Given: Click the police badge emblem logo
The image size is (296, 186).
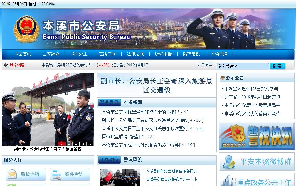Looking at the screenshot, I should 26,29.
